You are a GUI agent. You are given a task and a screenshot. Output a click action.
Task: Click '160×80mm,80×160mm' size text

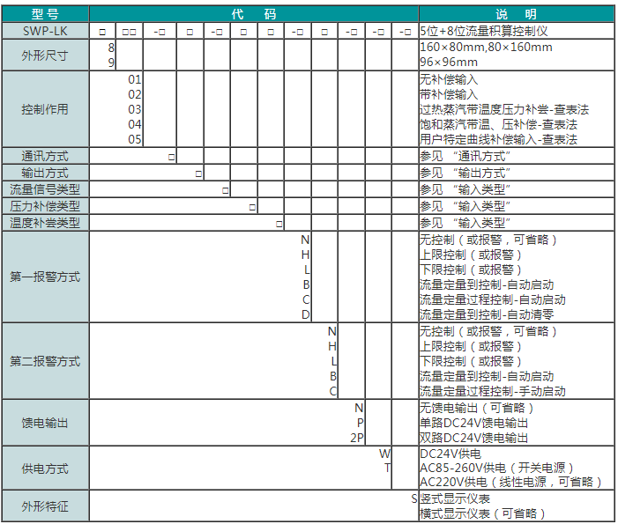pyautogui.click(x=486, y=48)
